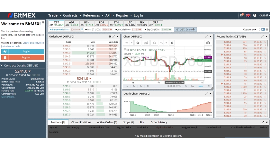Viewport: 270px width, 154px height.
Task: Open chart indicators icon
Action: 146,43
